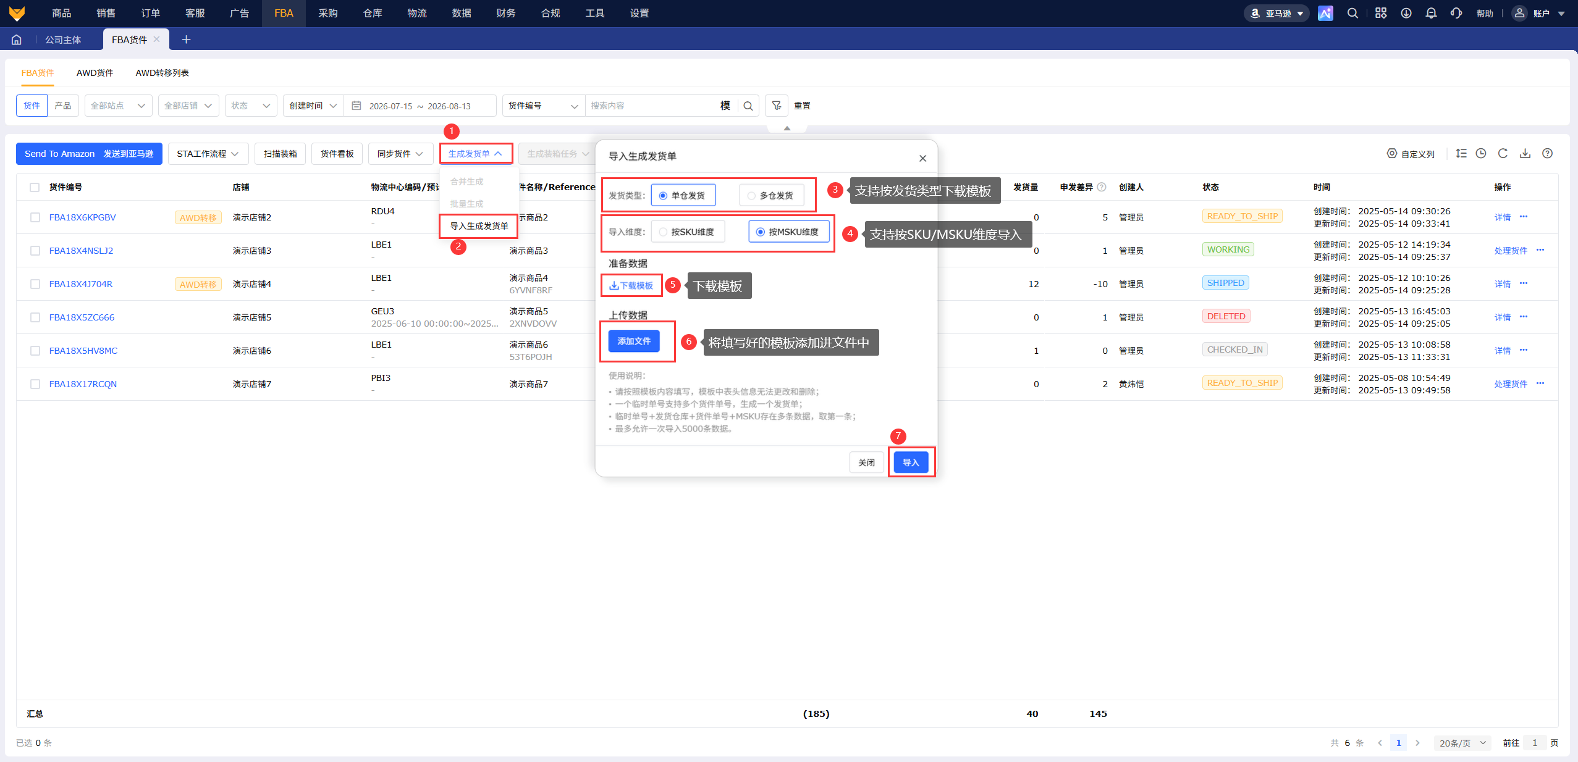Click the date range picker field

pyautogui.click(x=420, y=106)
